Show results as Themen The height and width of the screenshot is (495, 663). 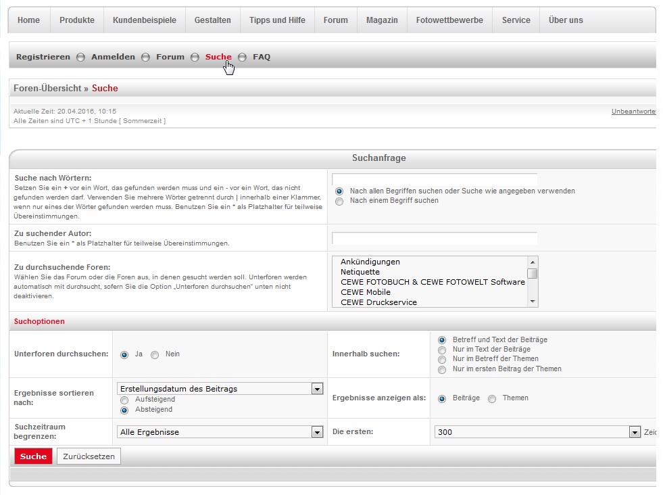pos(492,399)
